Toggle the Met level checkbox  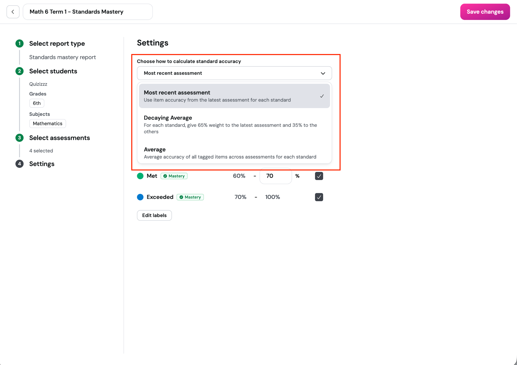point(319,176)
